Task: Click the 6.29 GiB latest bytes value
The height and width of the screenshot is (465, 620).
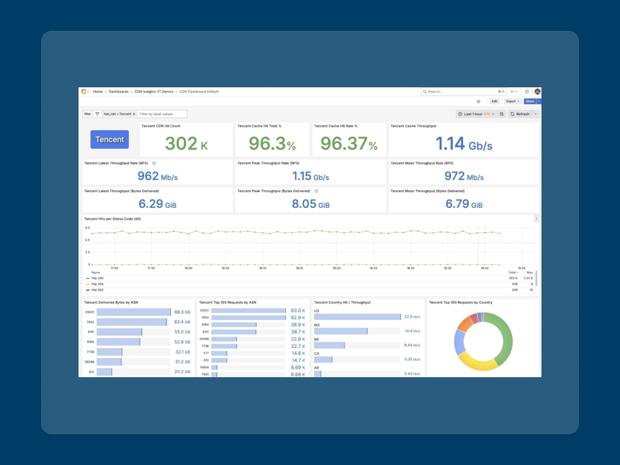Action: pyautogui.click(x=158, y=204)
